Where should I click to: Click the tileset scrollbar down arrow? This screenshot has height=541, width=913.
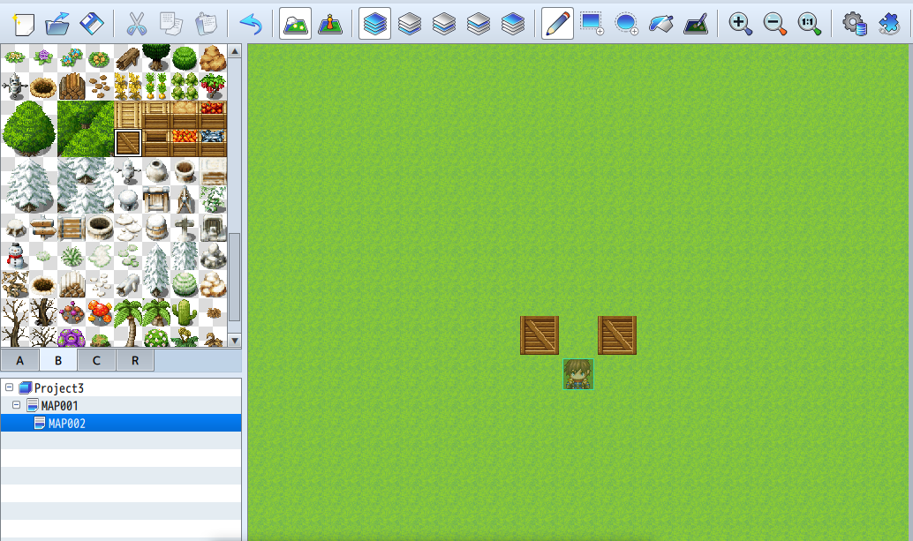pyautogui.click(x=235, y=341)
